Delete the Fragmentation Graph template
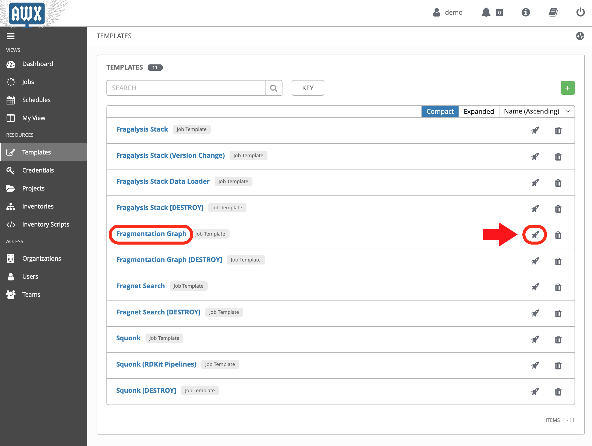The height and width of the screenshot is (446, 592). pos(558,235)
